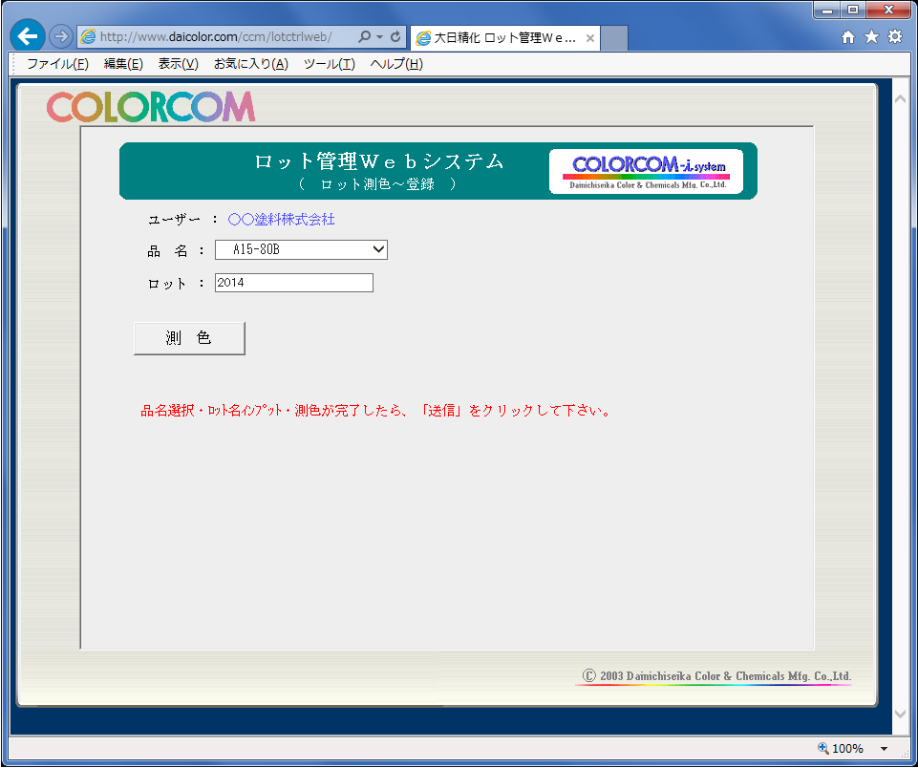Image resolution: width=918 pixels, height=768 pixels.
Task: Go back with the browser Back arrow
Action: pos(27,36)
